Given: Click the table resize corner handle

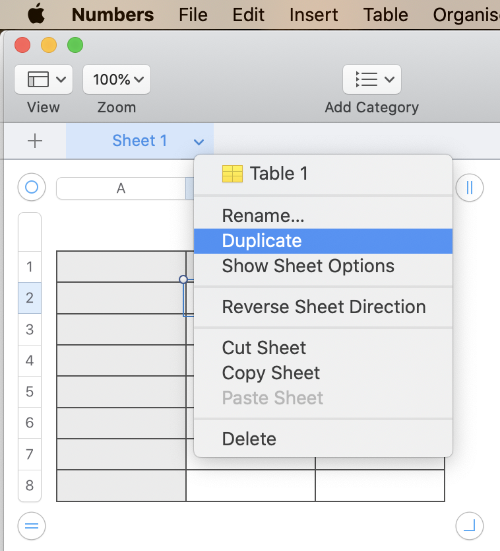Looking at the screenshot, I should coord(470,526).
